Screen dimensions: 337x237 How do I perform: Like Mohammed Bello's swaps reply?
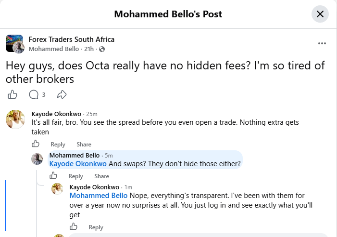[53, 175]
